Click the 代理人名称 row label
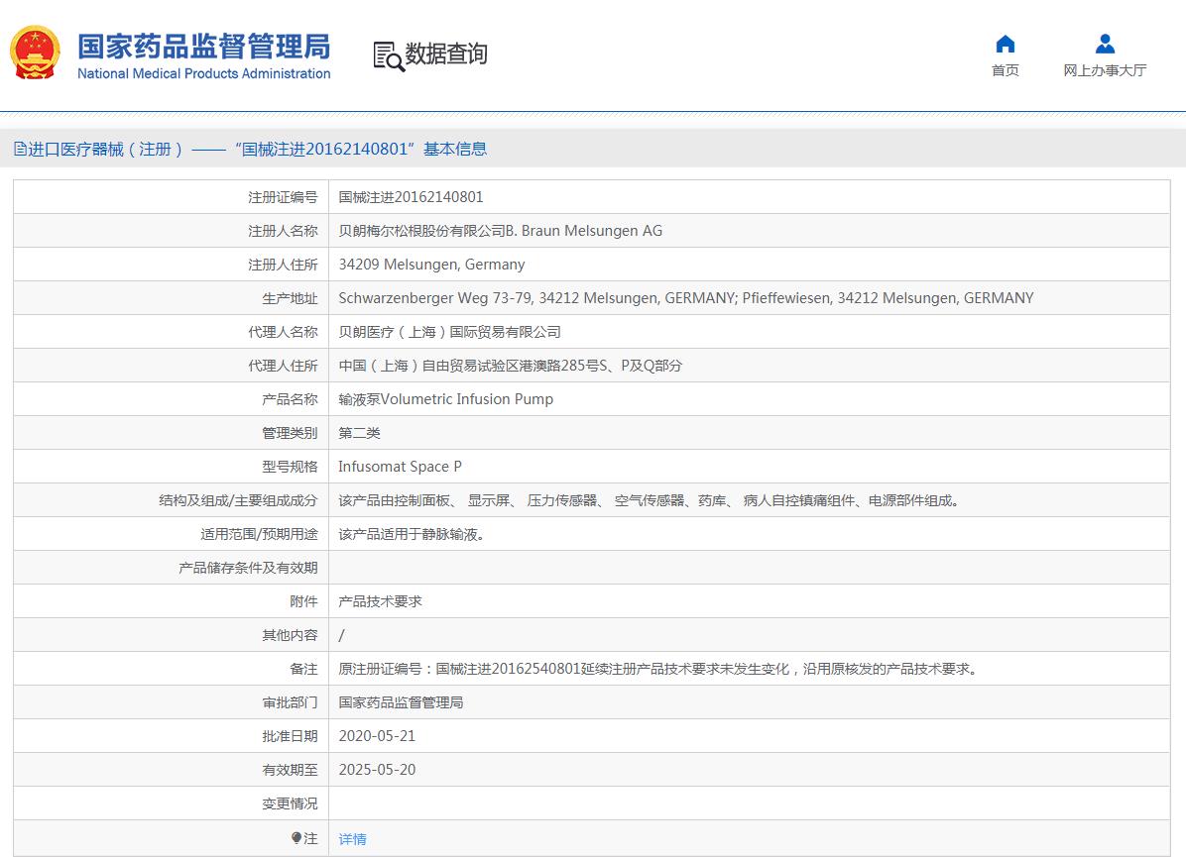1186x857 pixels. [283, 332]
